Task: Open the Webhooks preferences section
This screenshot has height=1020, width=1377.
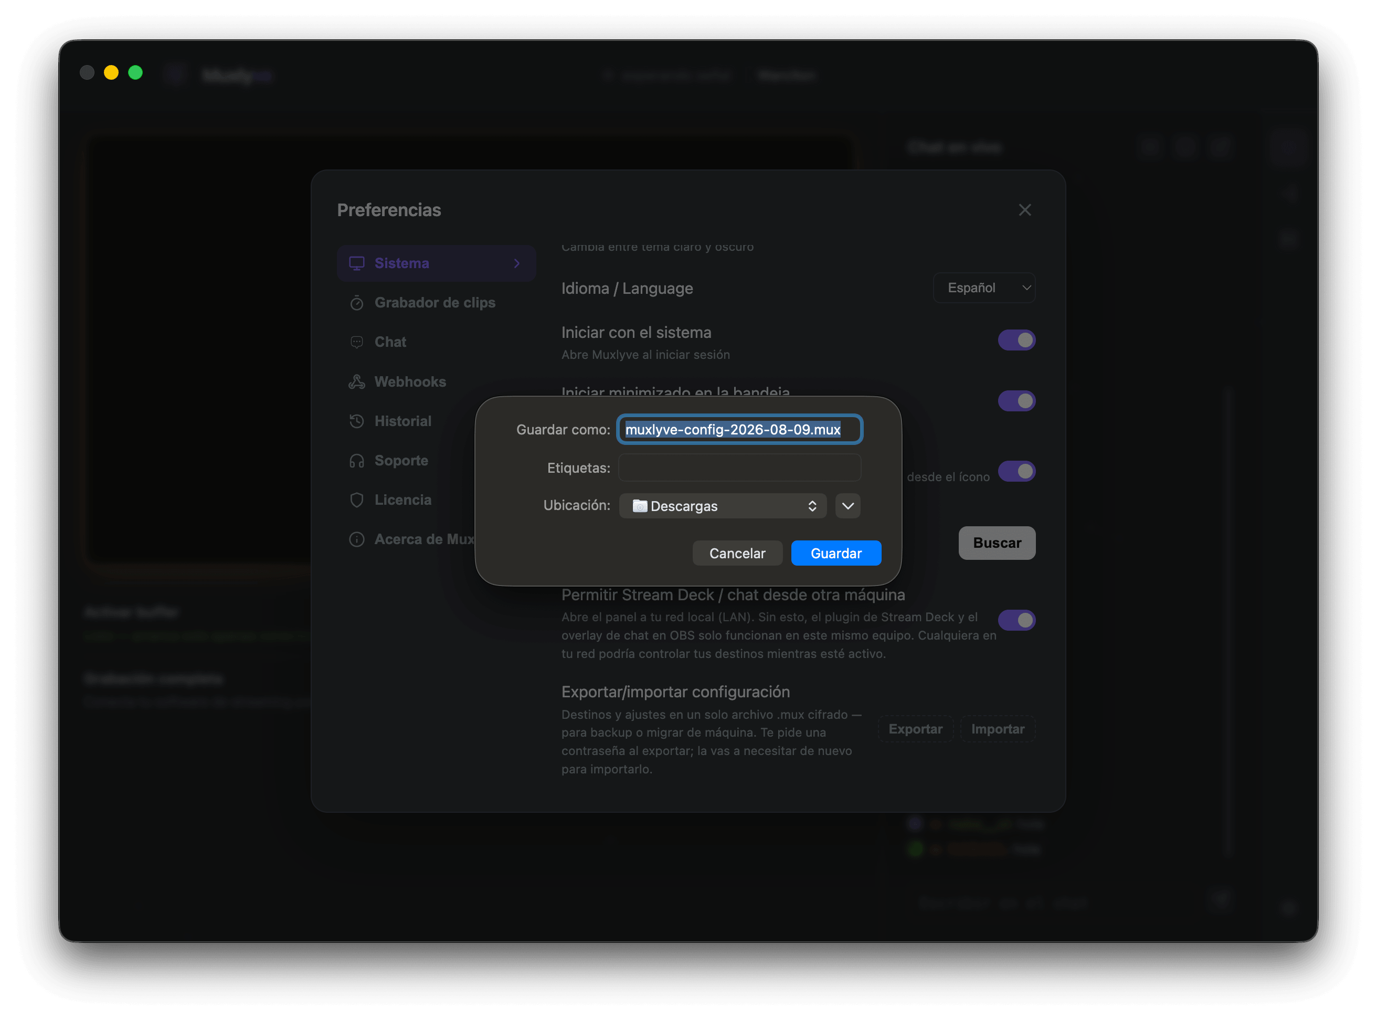Action: coord(436,381)
